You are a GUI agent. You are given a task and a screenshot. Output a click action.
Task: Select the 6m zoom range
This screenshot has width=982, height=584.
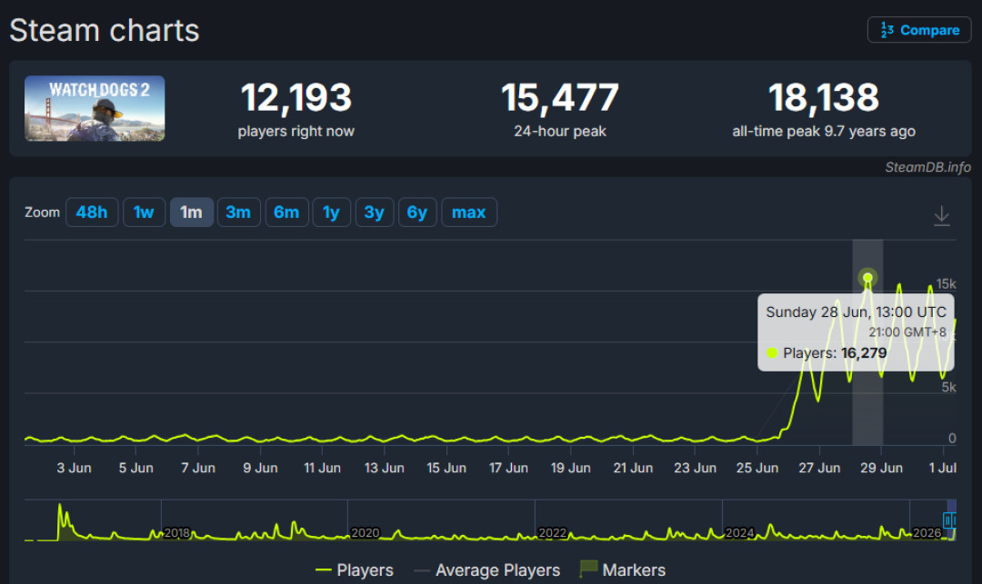286,212
